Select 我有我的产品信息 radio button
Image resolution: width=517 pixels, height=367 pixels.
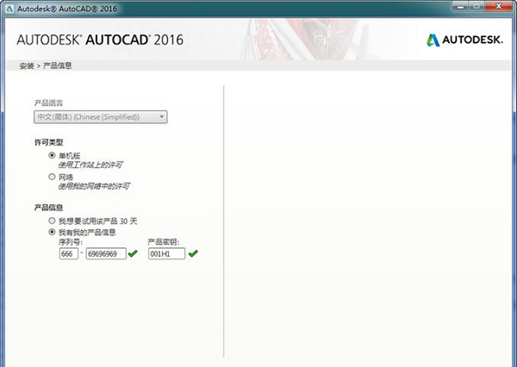point(52,232)
